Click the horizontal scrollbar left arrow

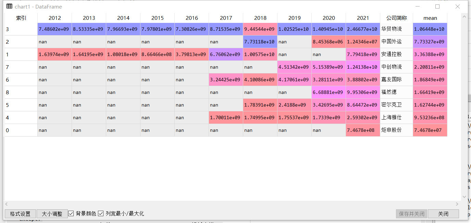(7, 204)
